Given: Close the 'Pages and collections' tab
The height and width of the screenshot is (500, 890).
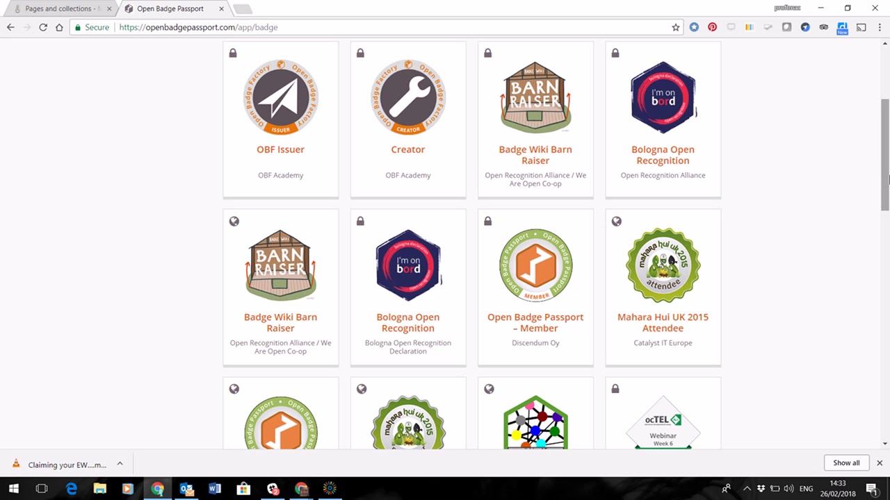Looking at the screenshot, I should 109,9.
